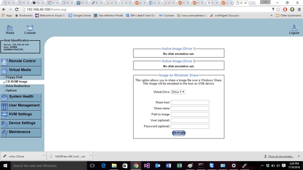Focus the Path to image field
The width and height of the screenshot is (303, 170).
(190, 114)
